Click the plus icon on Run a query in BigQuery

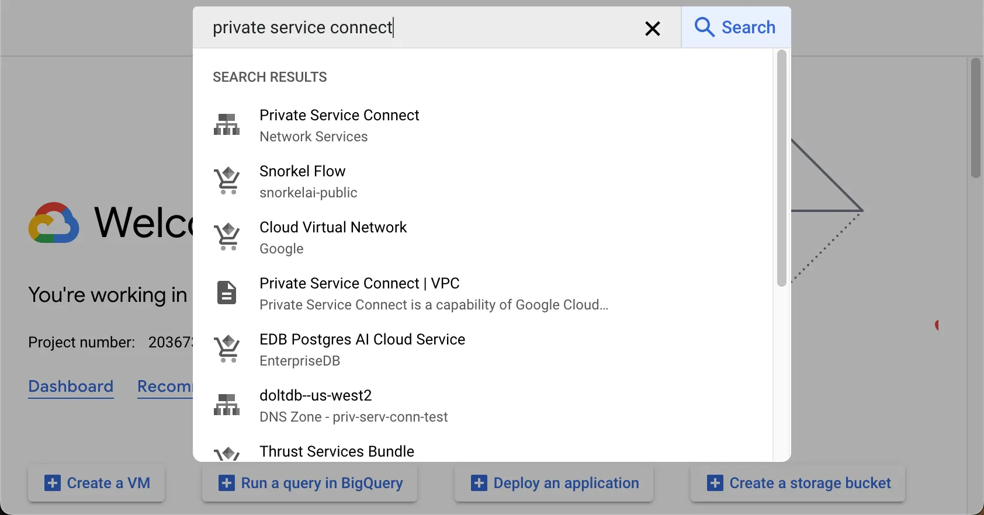coord(227,483)
